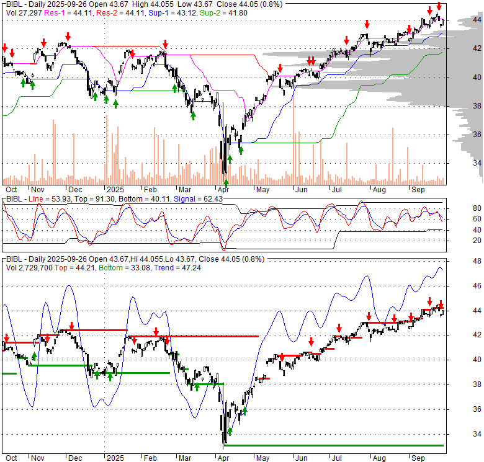Click the 80 level on oscillator axis
The image size is (484, 462).
click(477, 208)
